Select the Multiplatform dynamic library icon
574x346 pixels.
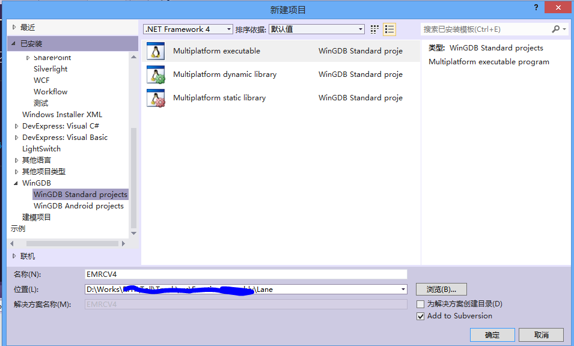pyautogui.click(x=156, y=74)
